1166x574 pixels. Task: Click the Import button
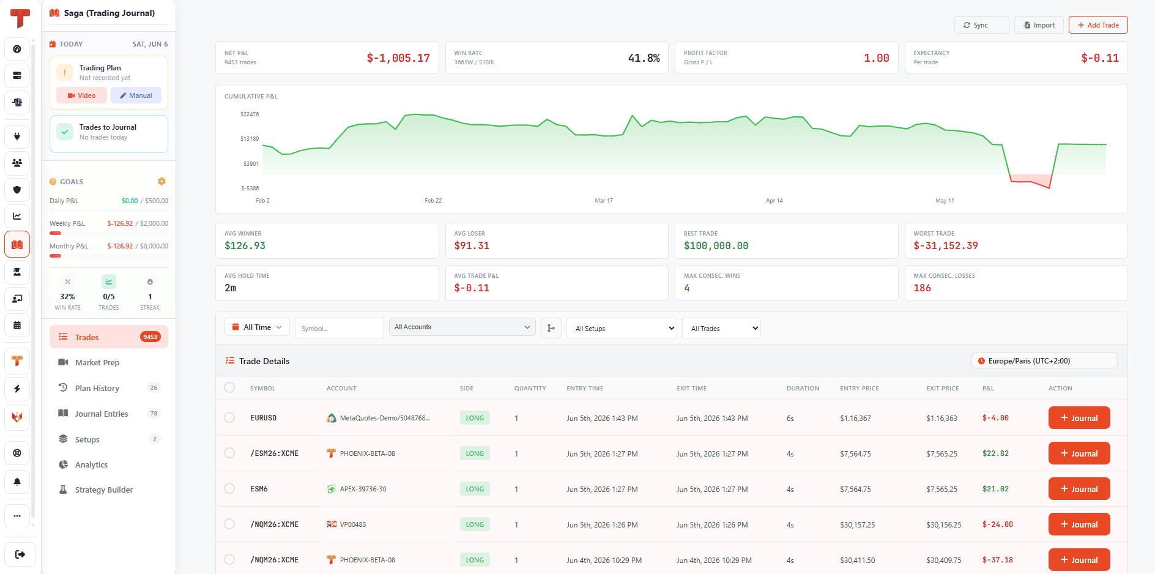pyautogui.click(x=1039, y=25)
